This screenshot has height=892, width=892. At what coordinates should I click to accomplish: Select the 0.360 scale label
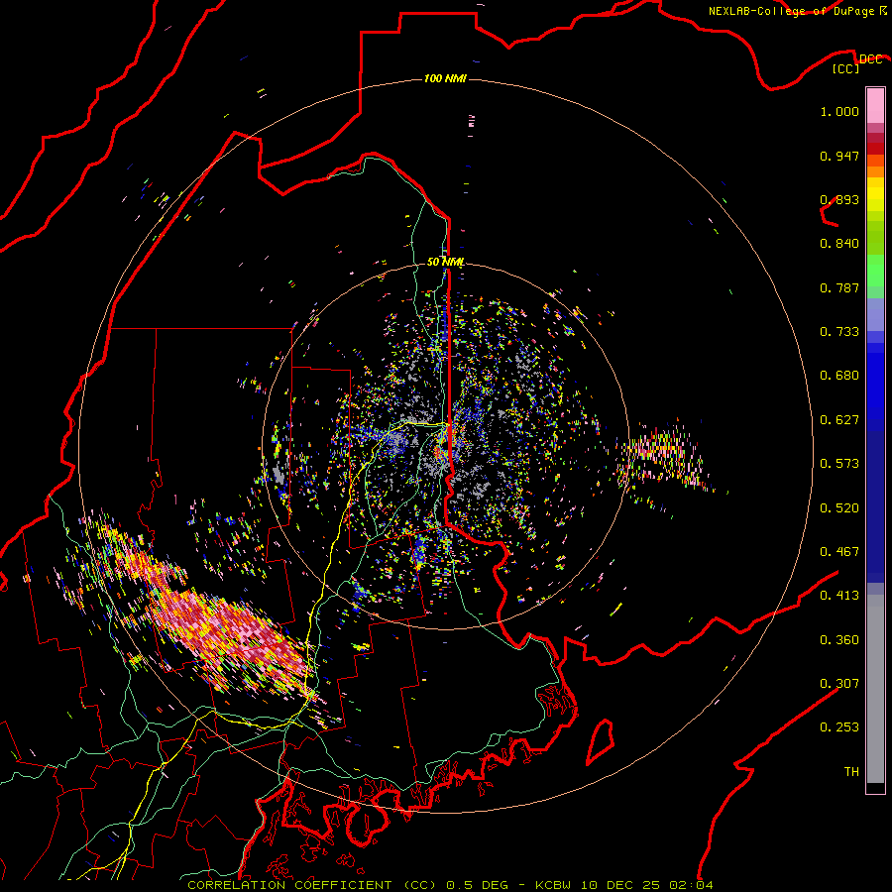839,640
